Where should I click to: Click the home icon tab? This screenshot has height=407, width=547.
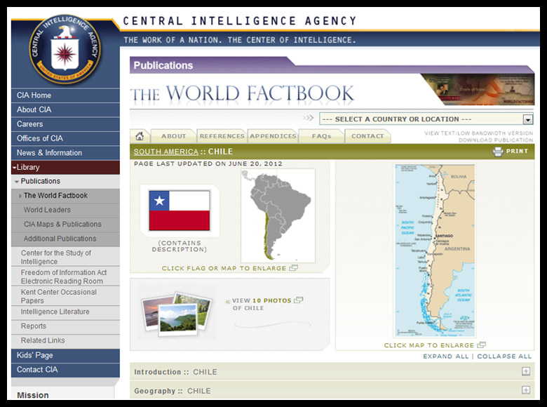pyautogui.click(x=140, y=136)
